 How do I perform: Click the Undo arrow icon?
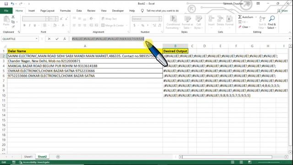tap(12, 4)
